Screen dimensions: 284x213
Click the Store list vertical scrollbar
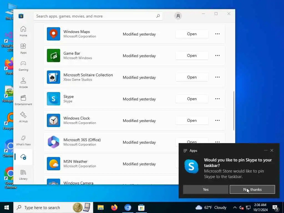234,111
